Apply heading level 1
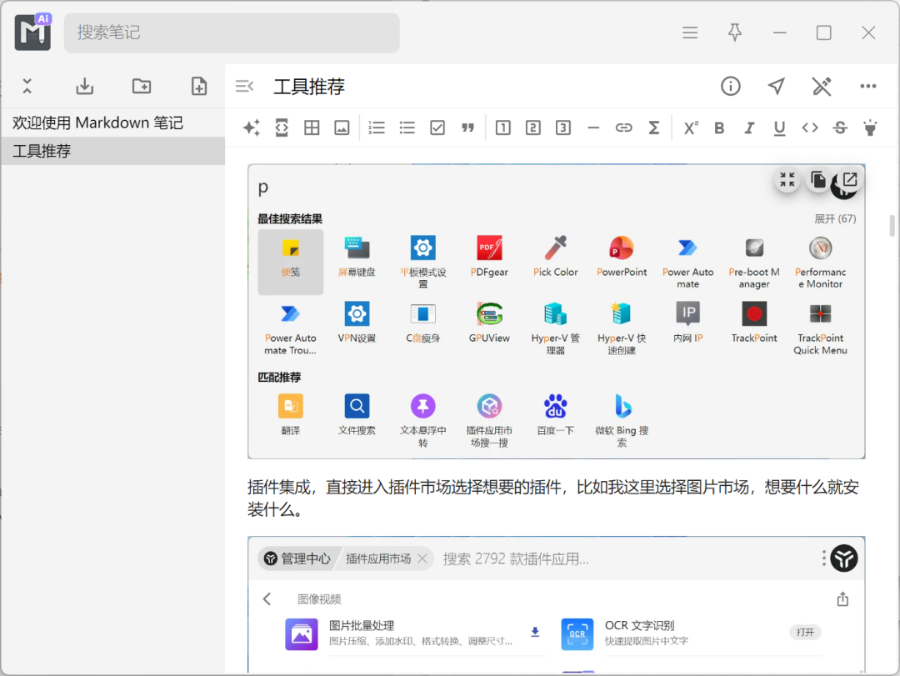This screenshot has width=900, height=676. click(502, 128)
